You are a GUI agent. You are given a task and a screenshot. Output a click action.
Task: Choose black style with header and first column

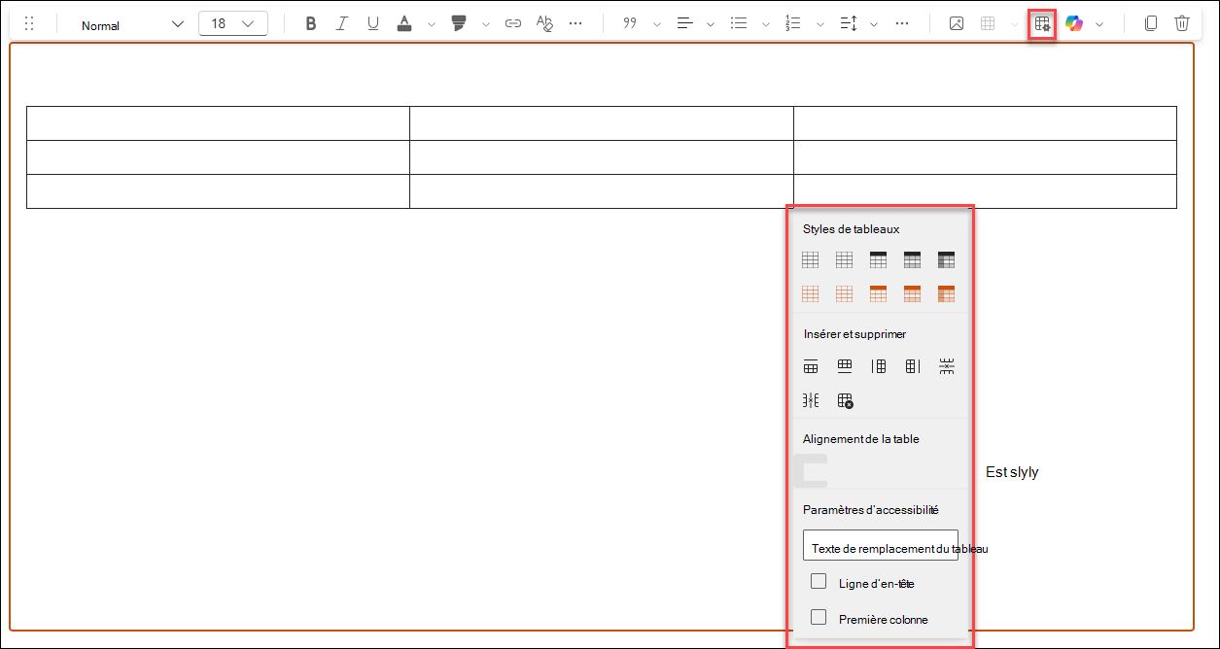point(947,259)
